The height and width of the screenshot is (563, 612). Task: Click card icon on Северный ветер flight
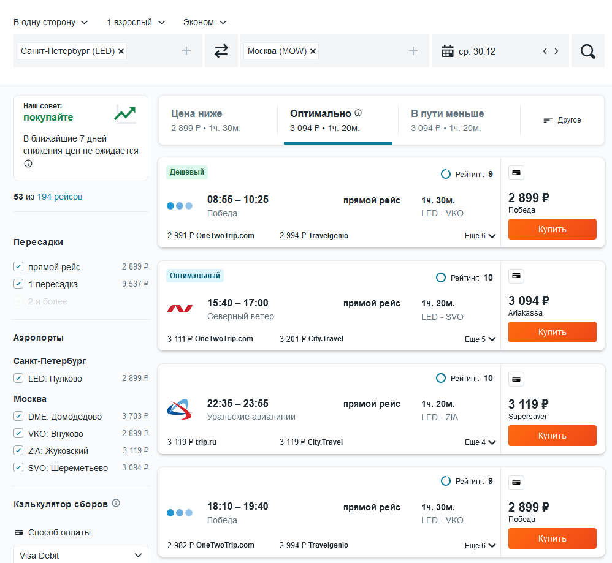516,276
